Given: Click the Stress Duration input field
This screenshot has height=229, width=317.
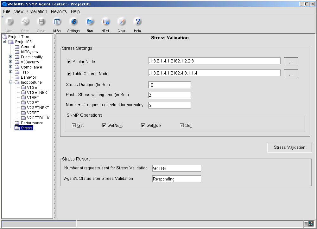Looking at the screenshot, I should click(x=169, y=85).
